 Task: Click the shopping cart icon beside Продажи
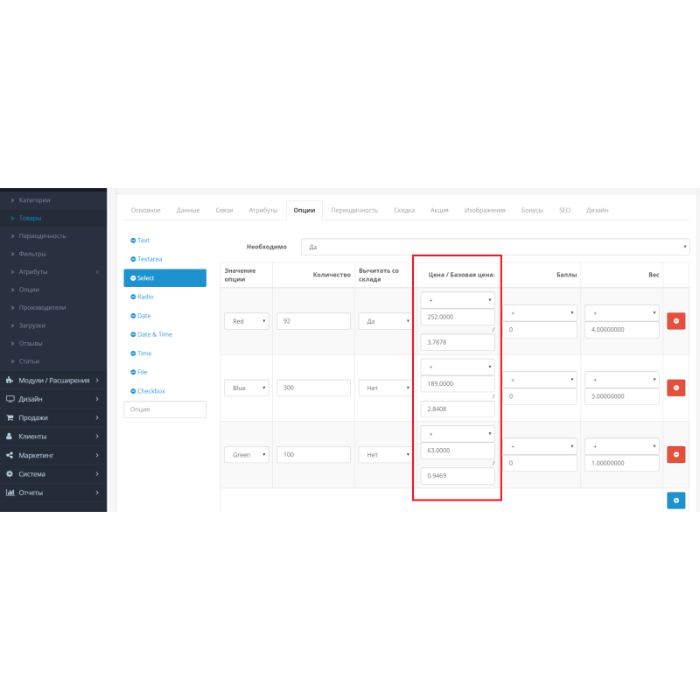pos(10,417)
